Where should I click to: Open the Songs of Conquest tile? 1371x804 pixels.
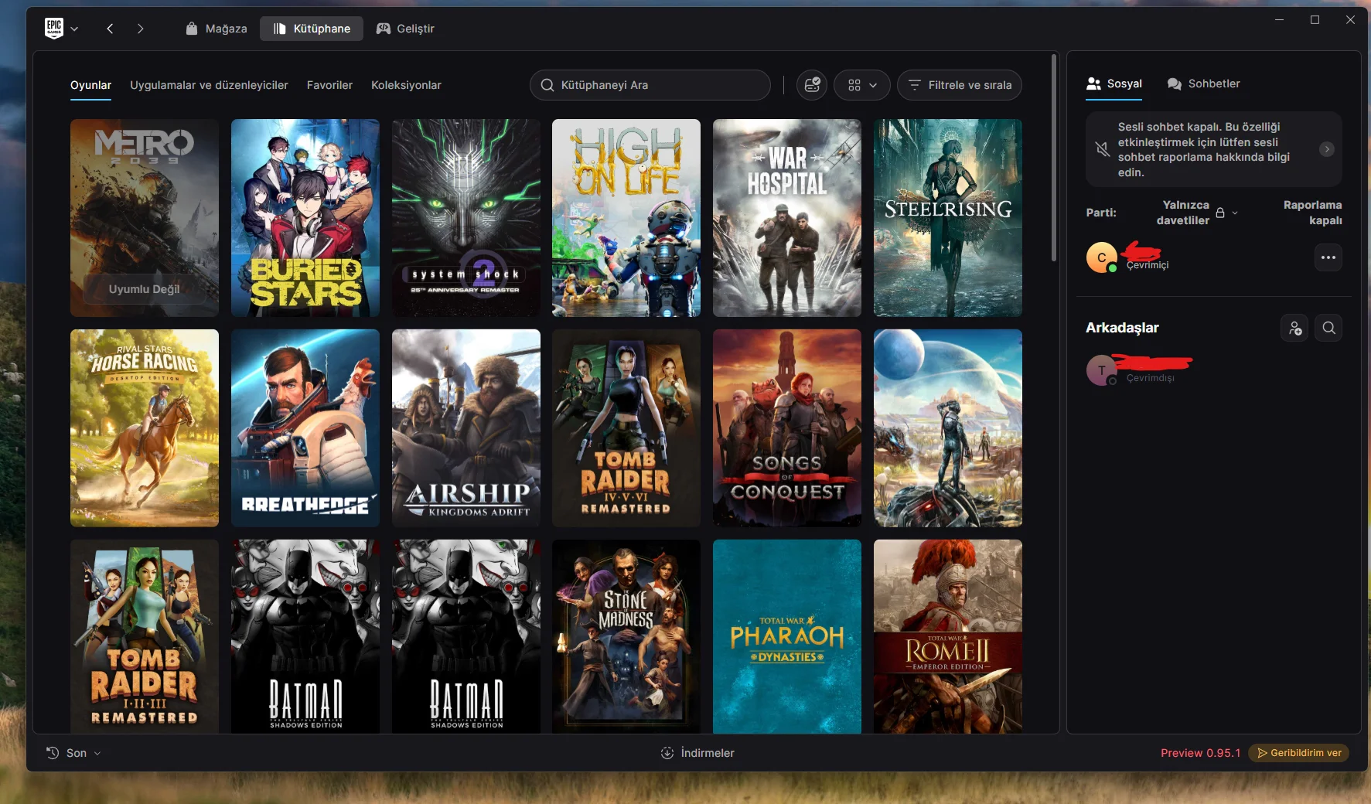pos(787,428)
